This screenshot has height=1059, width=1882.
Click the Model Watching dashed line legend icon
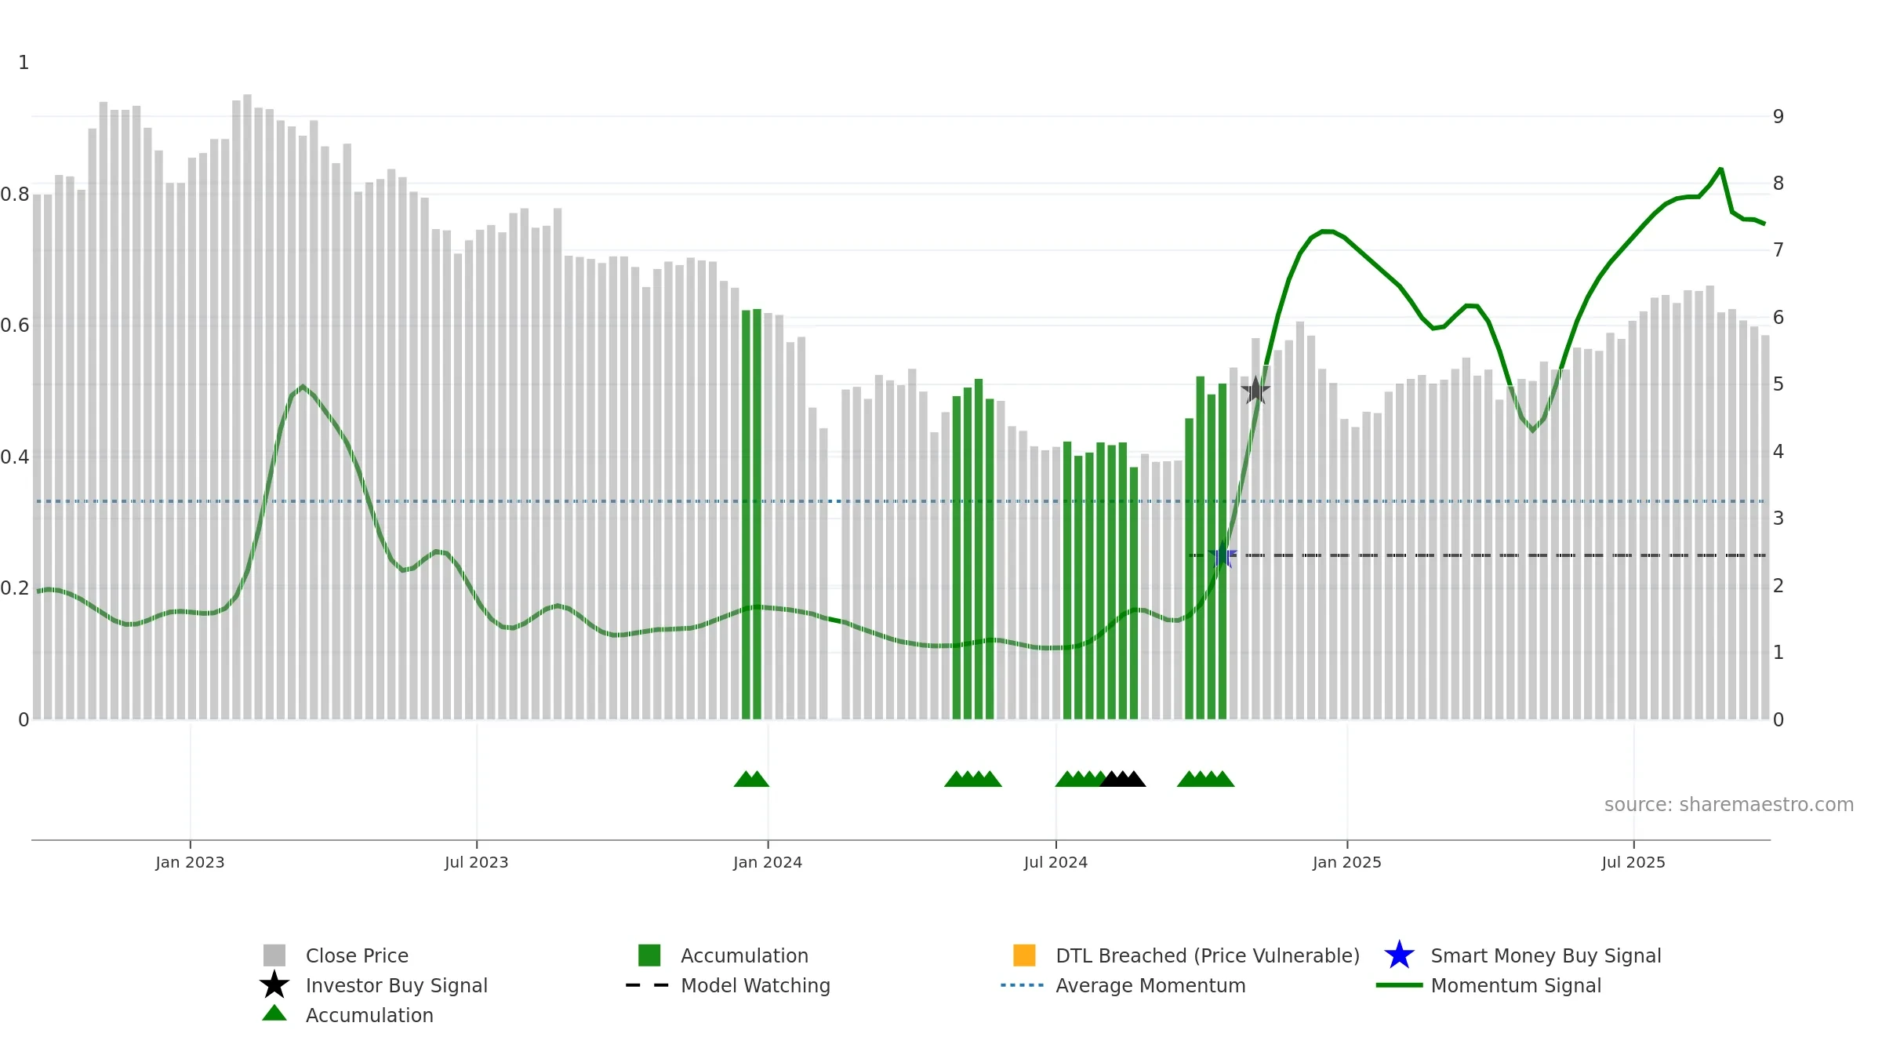[x=648, y=985]
